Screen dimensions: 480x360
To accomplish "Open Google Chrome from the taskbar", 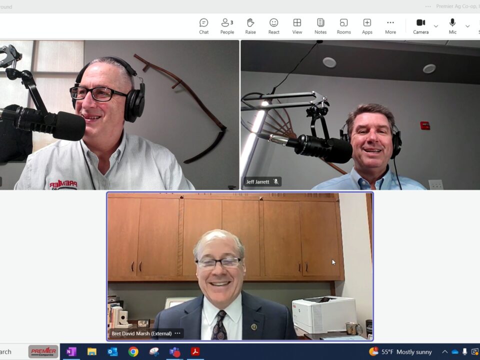I will coord(133,351).
